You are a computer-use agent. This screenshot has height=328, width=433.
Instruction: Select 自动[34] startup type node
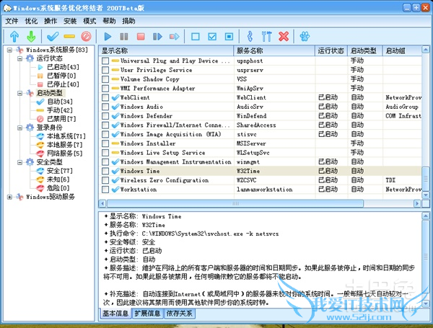(x=60, y=102)
